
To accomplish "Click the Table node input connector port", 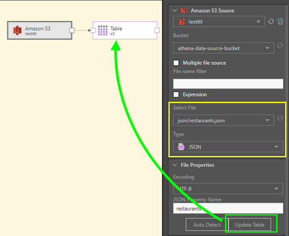I will click(x=93, y=30).
